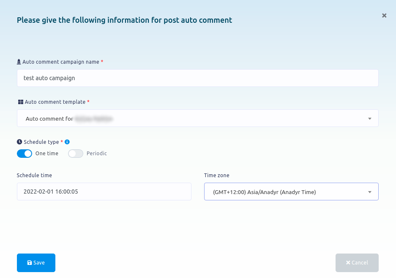Click the Time zone dropdown caret
The width and height of the screenshot is (396, 278).
click(x=370, y=192)
